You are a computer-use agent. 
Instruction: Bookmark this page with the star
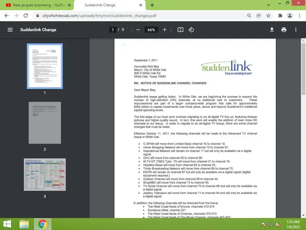(x=268, y=16)
